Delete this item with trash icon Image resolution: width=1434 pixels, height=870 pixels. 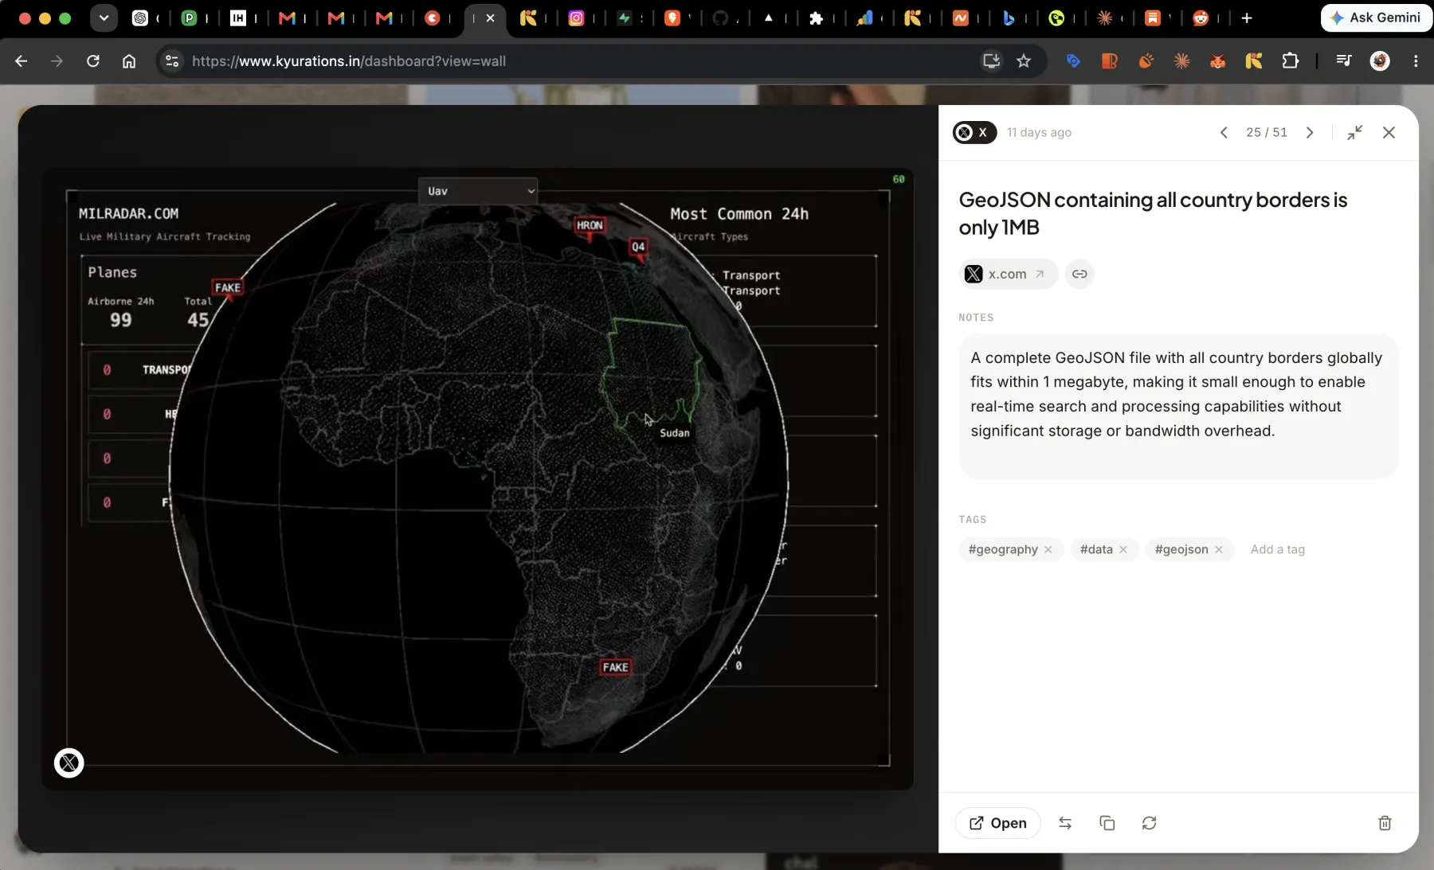tap(1385, 823)
